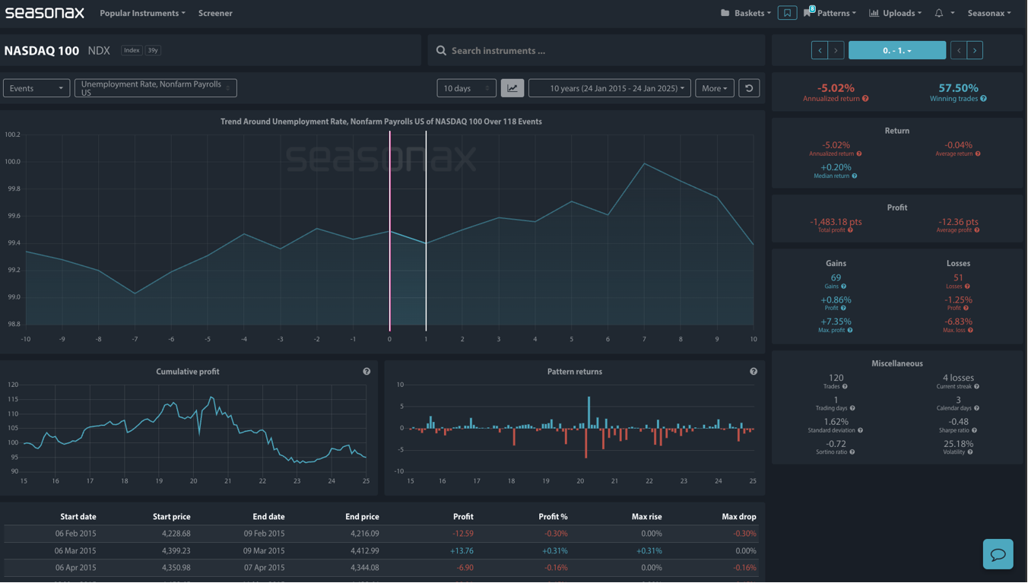Click the Index tag badge
Viewport: 1028px width, 583px height.
point(132,50)
